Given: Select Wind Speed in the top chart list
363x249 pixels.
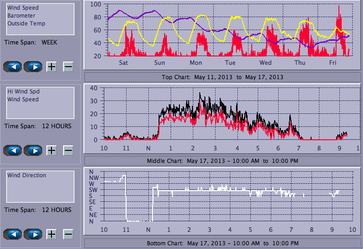Looking at the screenshot, I should tap(23, 8).
